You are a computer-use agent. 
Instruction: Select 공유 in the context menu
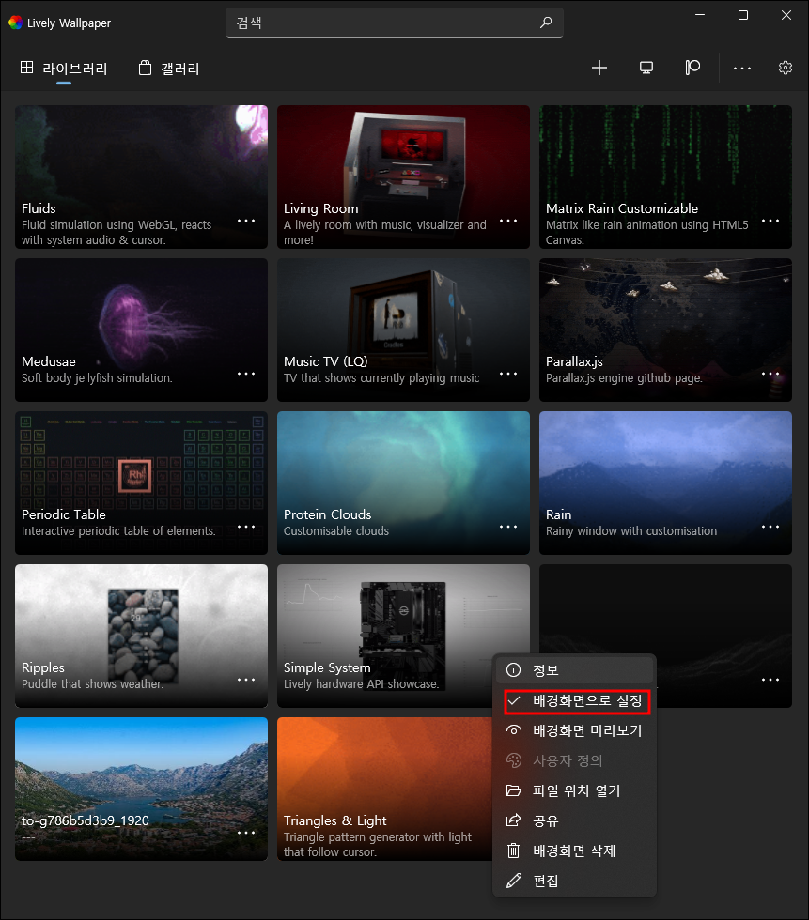click(x=574, y=820)
